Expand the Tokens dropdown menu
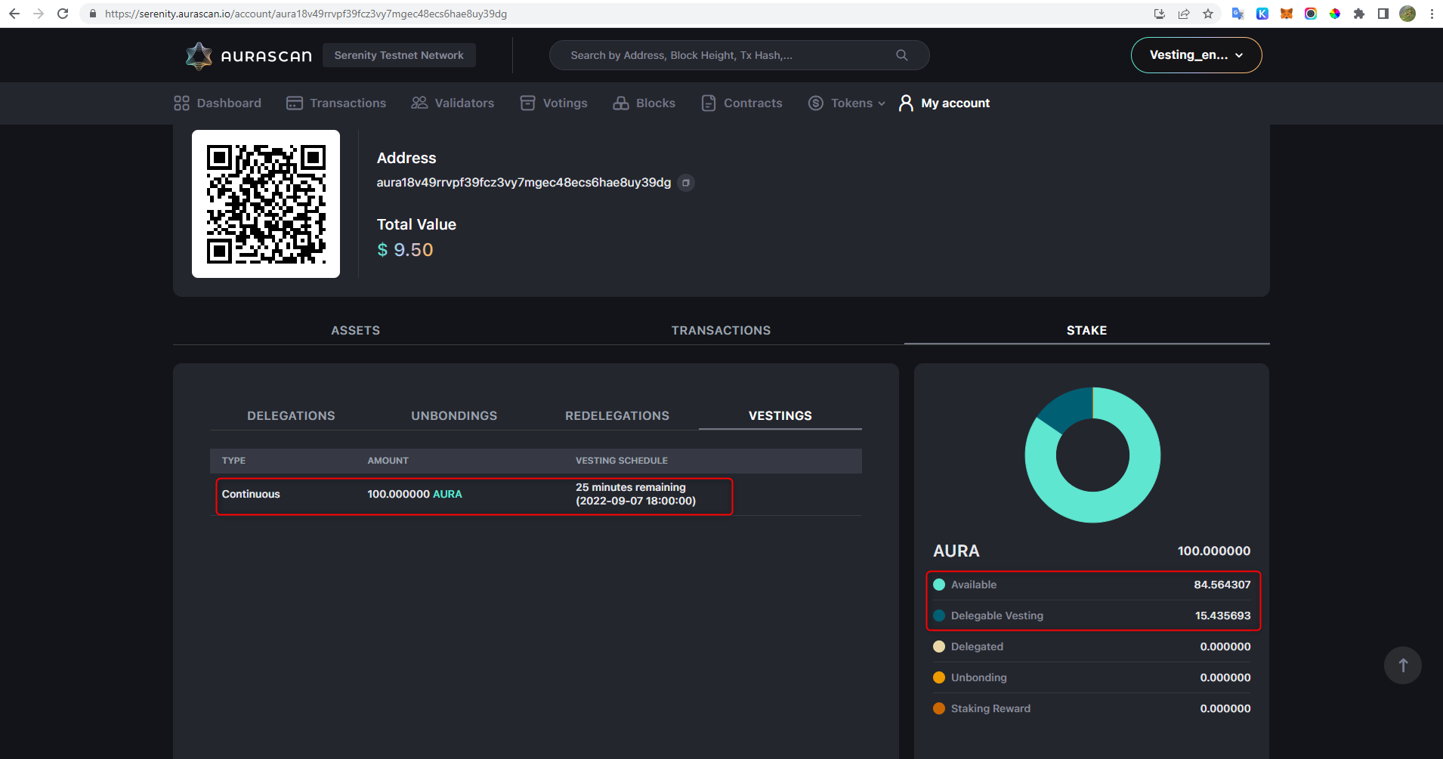The width and height of the screenshot is (1443, 759). 881,103
